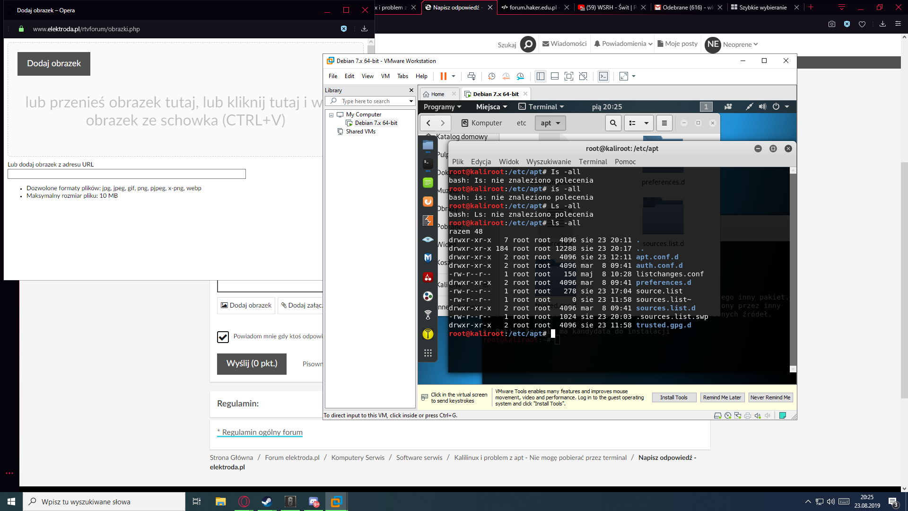Click VMware stretch guest display icon
This screenshot has height=511, width=908.
[x=624, y=76]
